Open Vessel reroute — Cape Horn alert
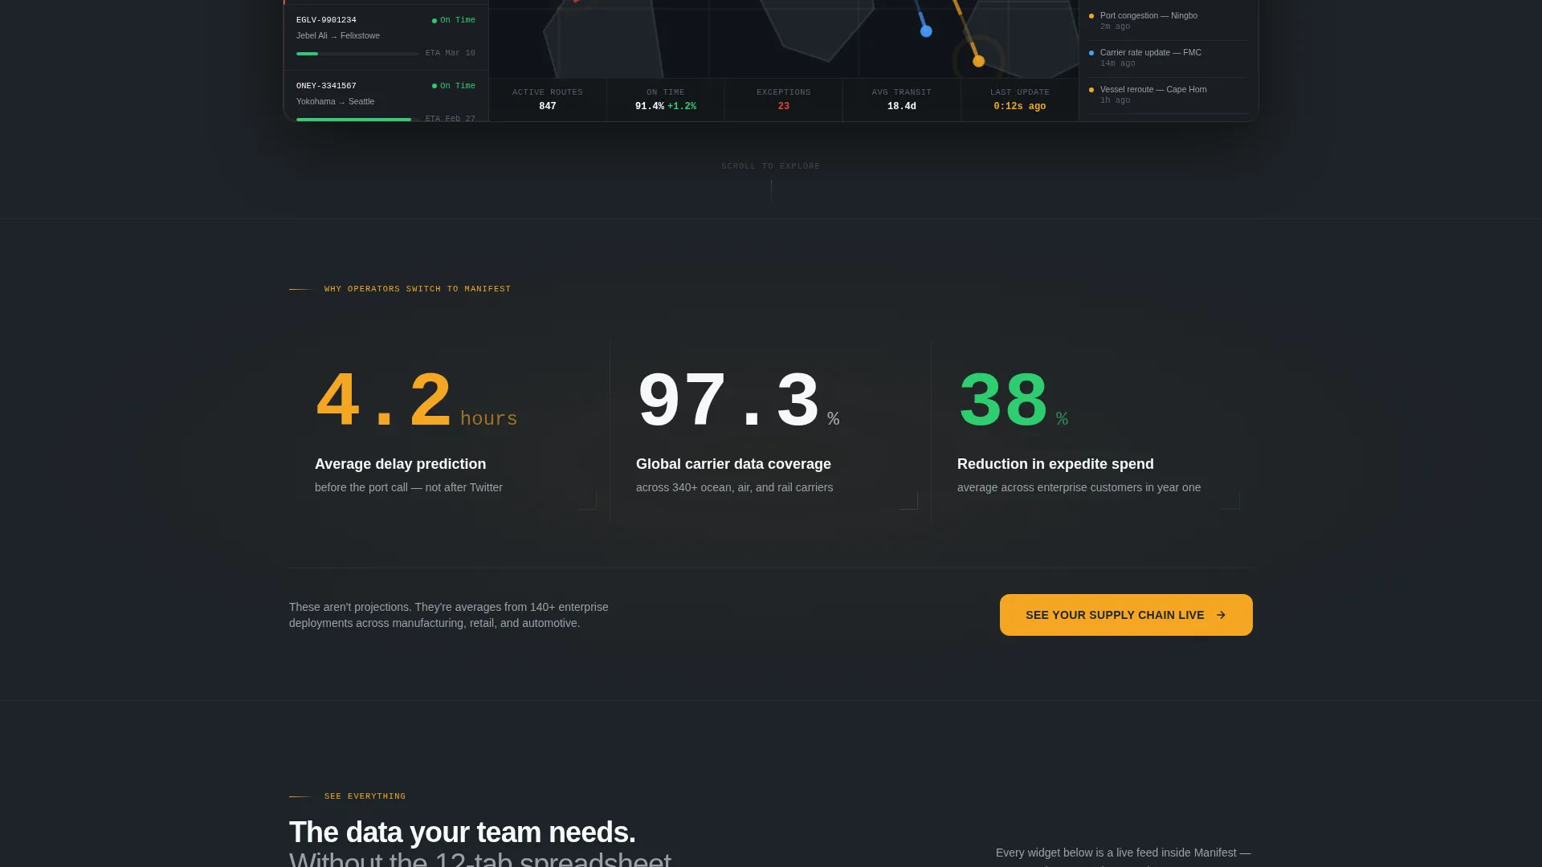 pos(1169,95)
